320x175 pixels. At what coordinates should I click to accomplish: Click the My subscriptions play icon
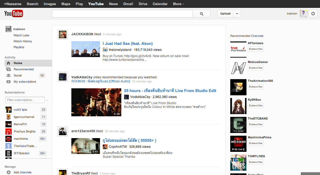point(8,82)
